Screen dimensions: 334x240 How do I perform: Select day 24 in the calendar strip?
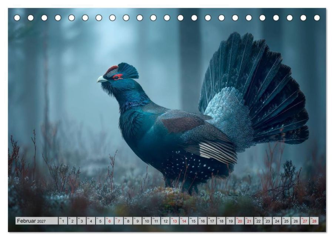pos(277,221)
